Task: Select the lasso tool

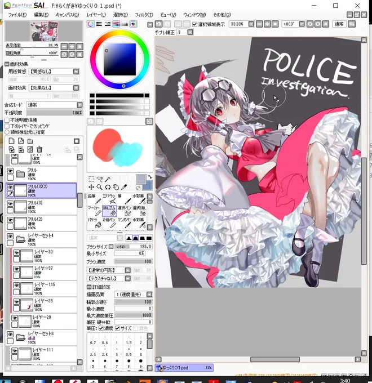Action: pos(99,179)
